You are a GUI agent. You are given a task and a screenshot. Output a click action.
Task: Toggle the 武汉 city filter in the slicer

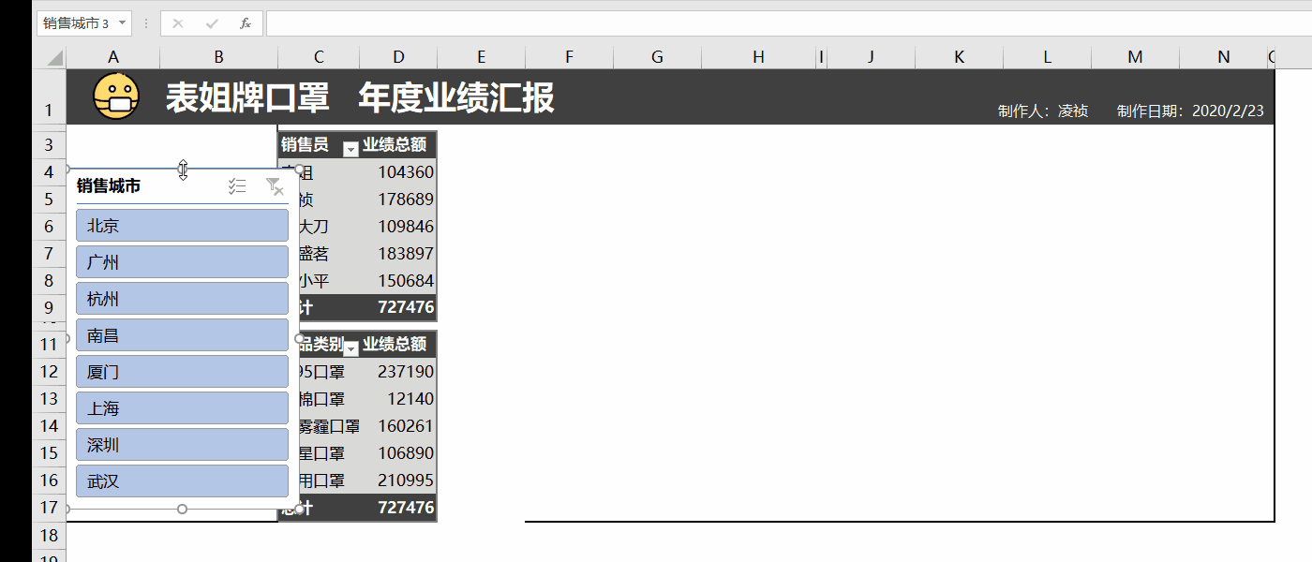(x=181, y=481)
